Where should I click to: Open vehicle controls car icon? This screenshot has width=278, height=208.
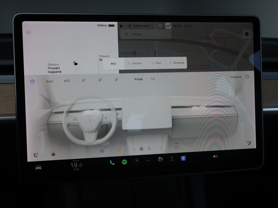pos(38,167)
